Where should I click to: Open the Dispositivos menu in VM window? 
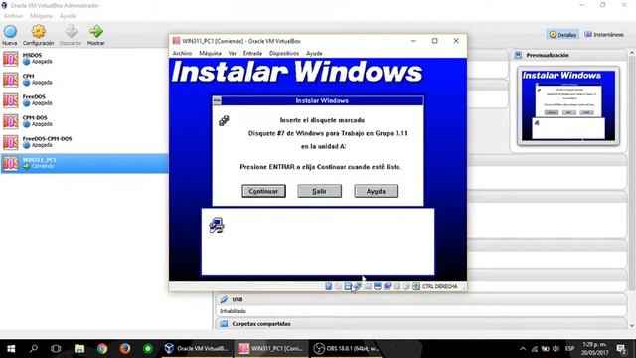284,53
